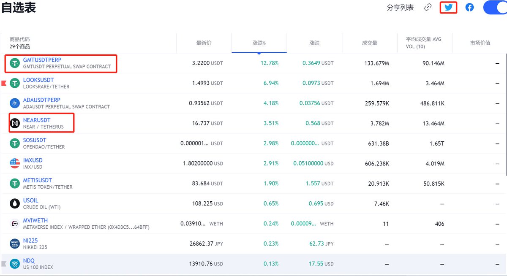
Task: Click the GMTUSDTPERP Tether coin icon
Action: click(x=15, y=63)
